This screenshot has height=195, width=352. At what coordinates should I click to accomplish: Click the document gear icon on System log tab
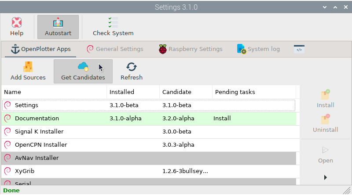[x=242, y=49]
